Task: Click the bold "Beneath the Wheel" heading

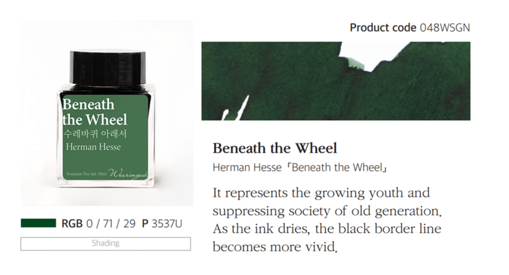Action: pos(275,148)
